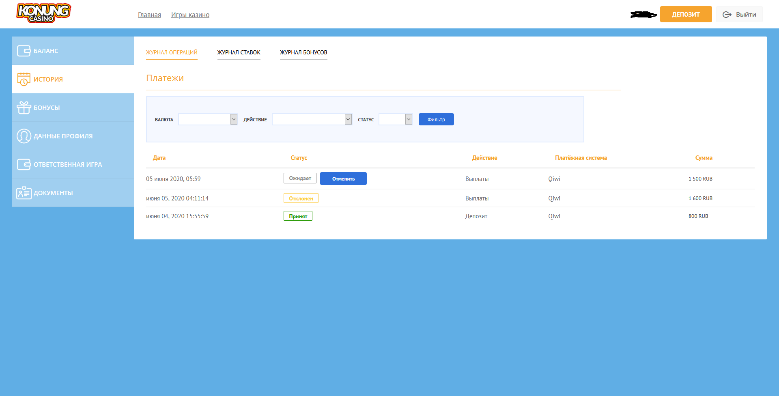The height and width of the screenshot is (396, 779).
Task: Click the Konung Casino logo
Action: pyautogui.click(x=44, y=13)
